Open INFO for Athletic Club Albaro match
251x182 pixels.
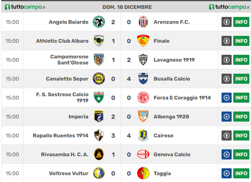point(241,41)
